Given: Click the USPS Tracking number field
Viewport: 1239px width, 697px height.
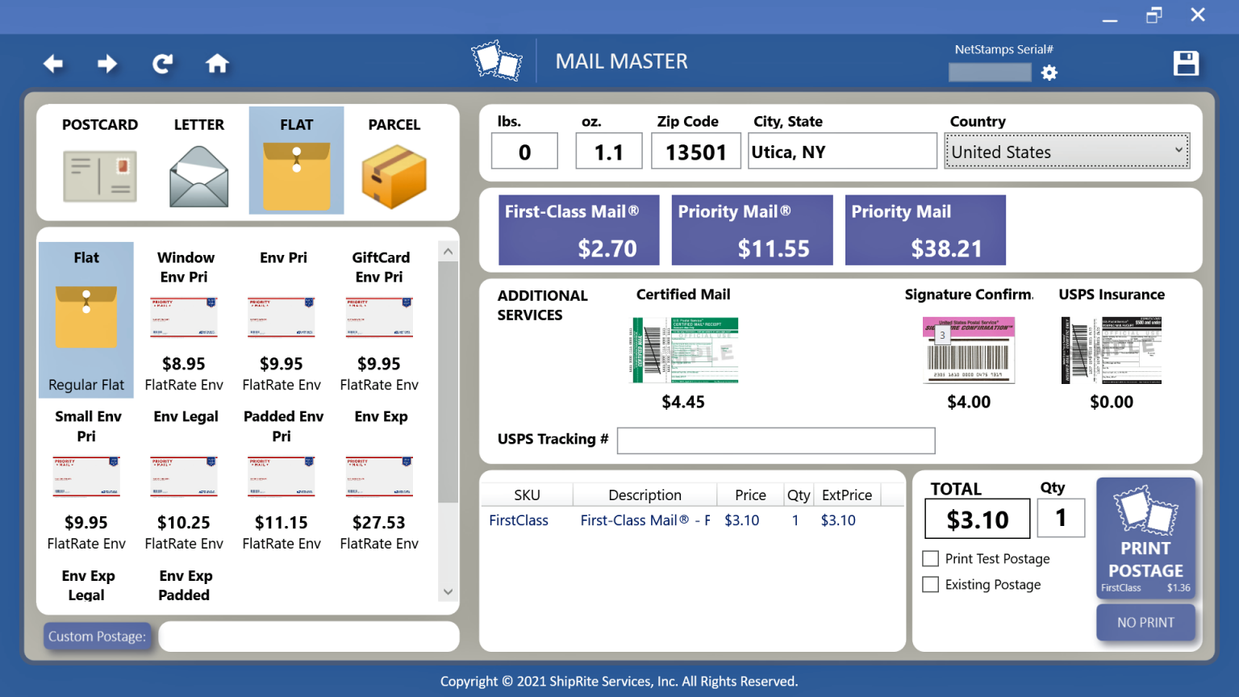Looking at the screenshot, I should point(776,440).
